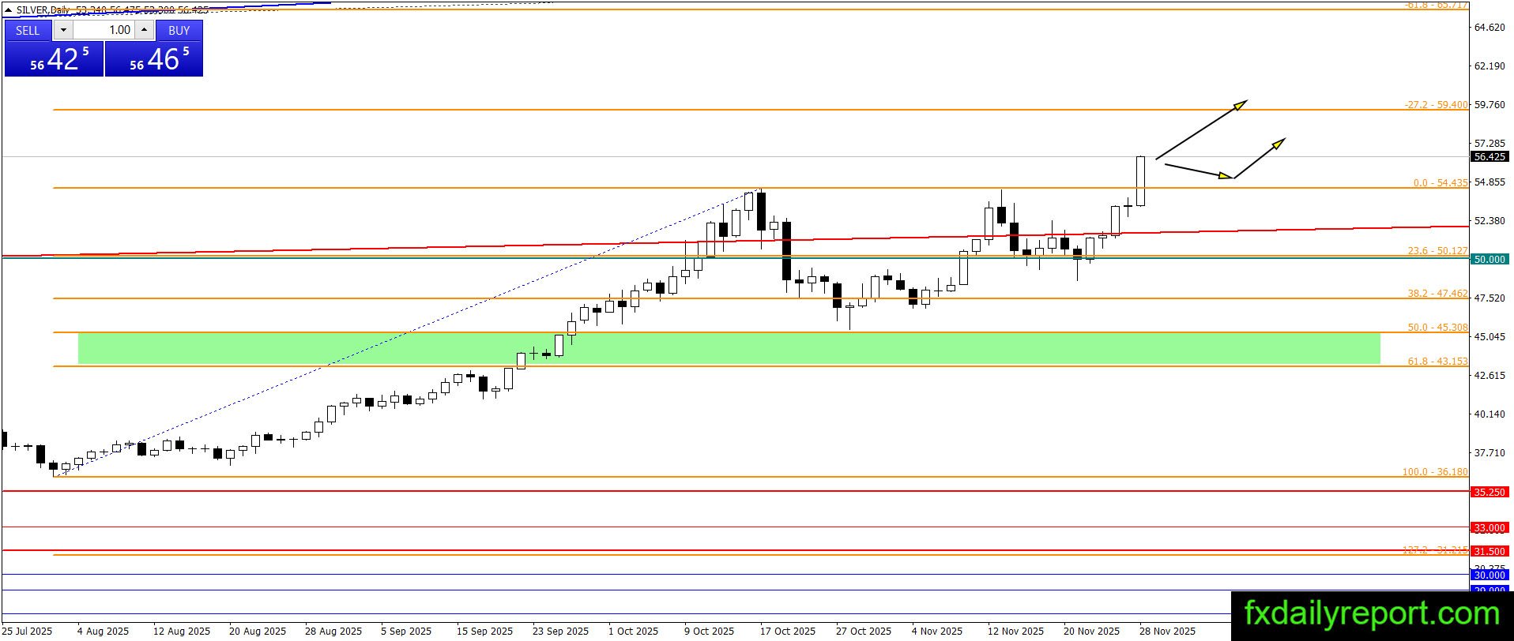Click the current price label 56.425
The width and height of the screenshot is (1514, 641).
click(x=1490, y=157)
